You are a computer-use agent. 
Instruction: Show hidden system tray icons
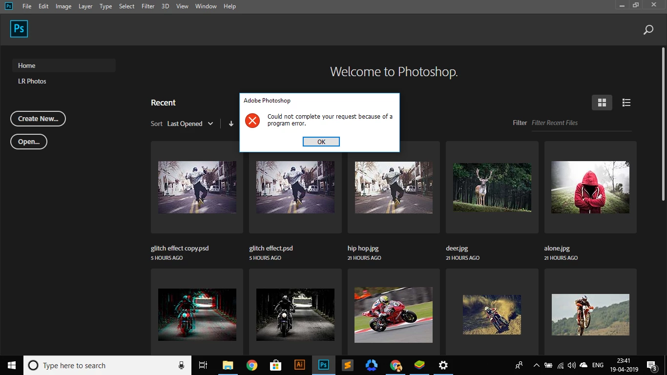(x=537, y=365)
